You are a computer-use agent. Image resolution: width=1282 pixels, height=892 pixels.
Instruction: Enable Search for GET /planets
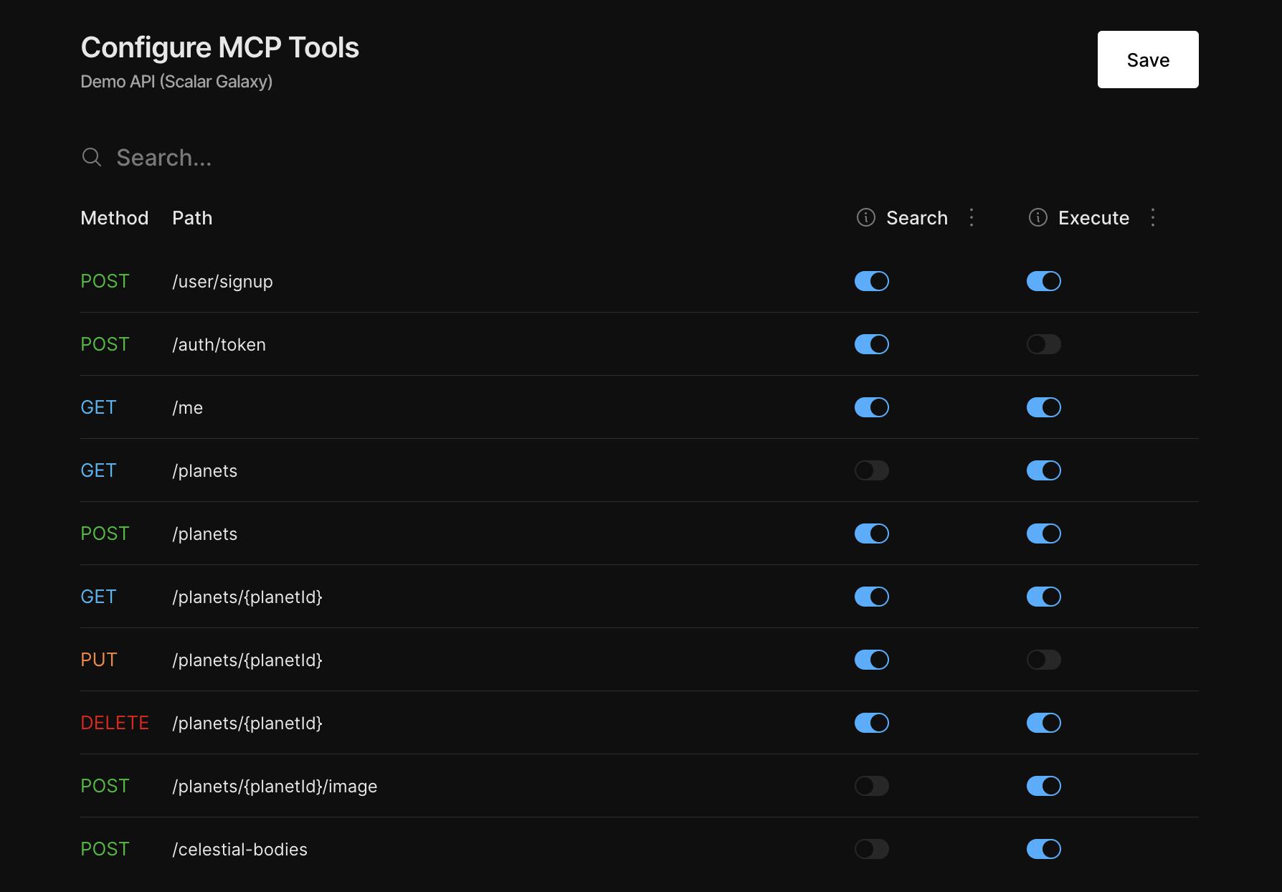[x=871, y=470]
